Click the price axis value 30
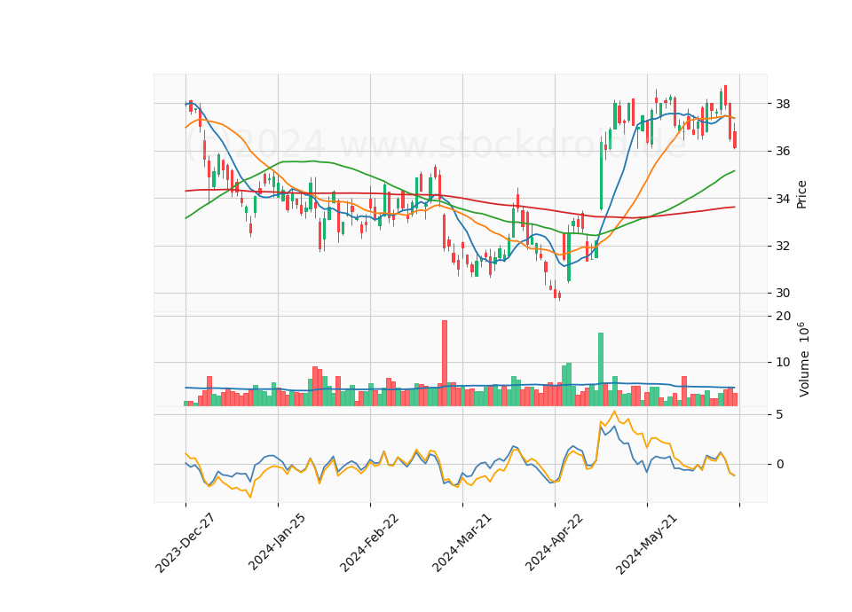Screen dimensions: 852x612 [x=783, y=294]
